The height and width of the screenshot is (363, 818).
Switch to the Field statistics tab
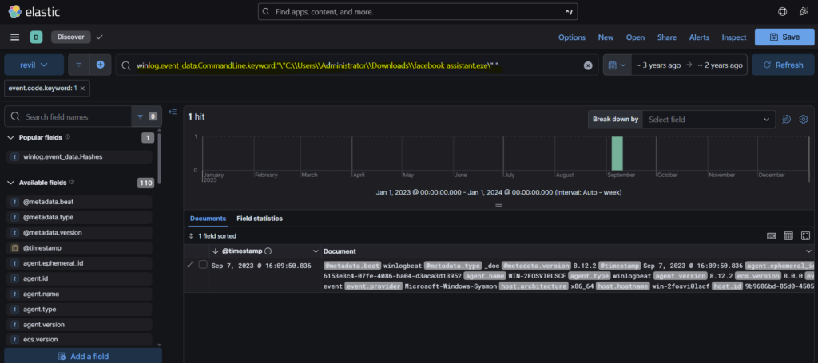click(x=259, y=218)
